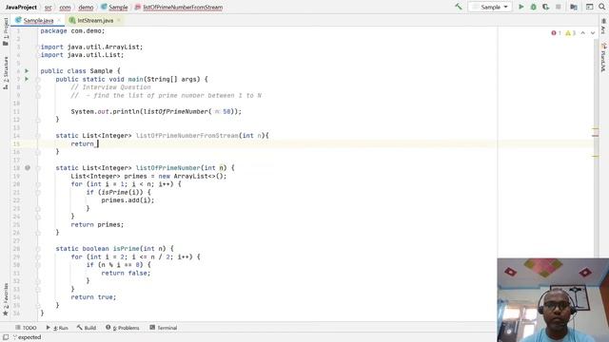Click the red error count indicator
609x342 pixels.
556,33
